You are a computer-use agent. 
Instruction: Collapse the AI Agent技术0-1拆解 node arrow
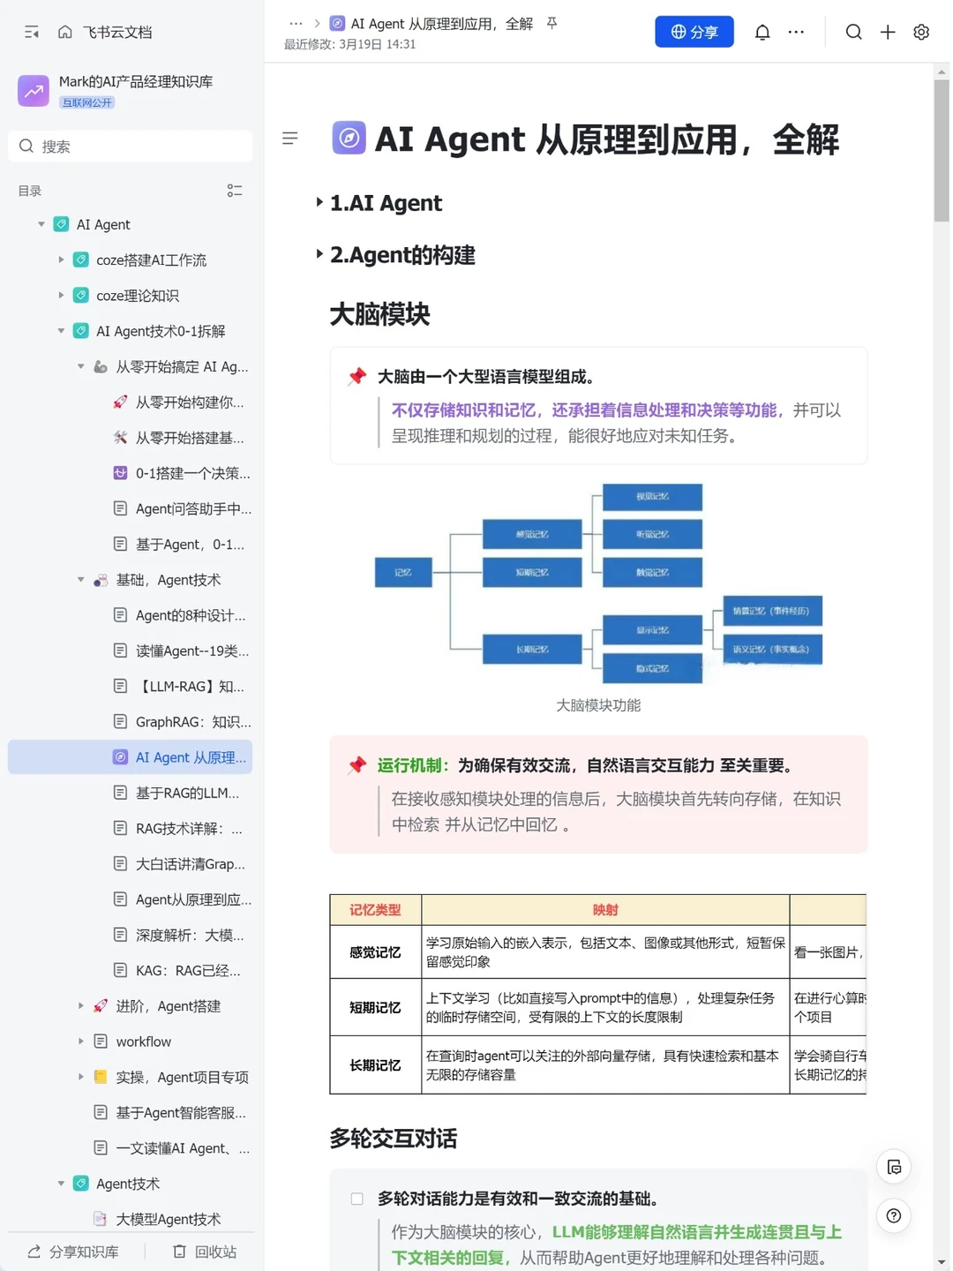(x=61, y=331)
